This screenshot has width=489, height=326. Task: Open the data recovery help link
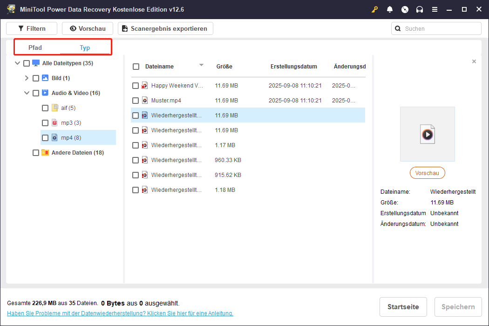(120, 313)
